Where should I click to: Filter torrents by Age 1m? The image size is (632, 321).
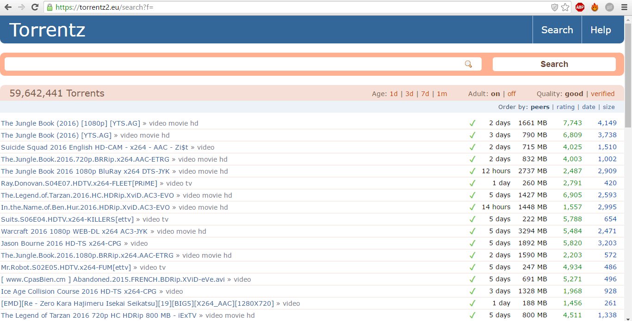442,94
